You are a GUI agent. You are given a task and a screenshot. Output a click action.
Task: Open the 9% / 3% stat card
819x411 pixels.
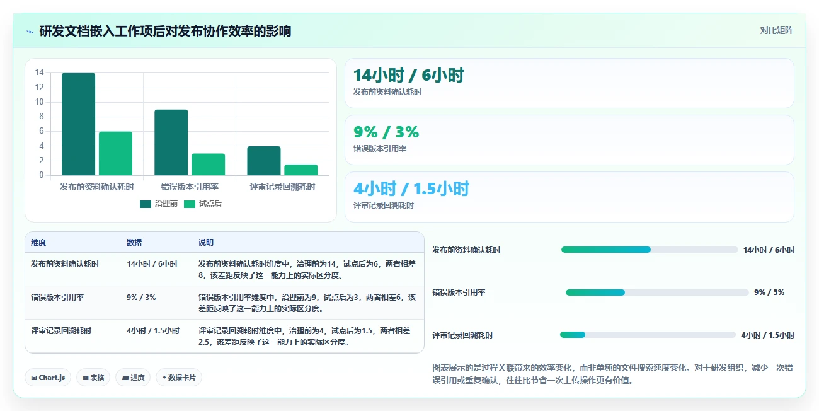tap(569, 140)
